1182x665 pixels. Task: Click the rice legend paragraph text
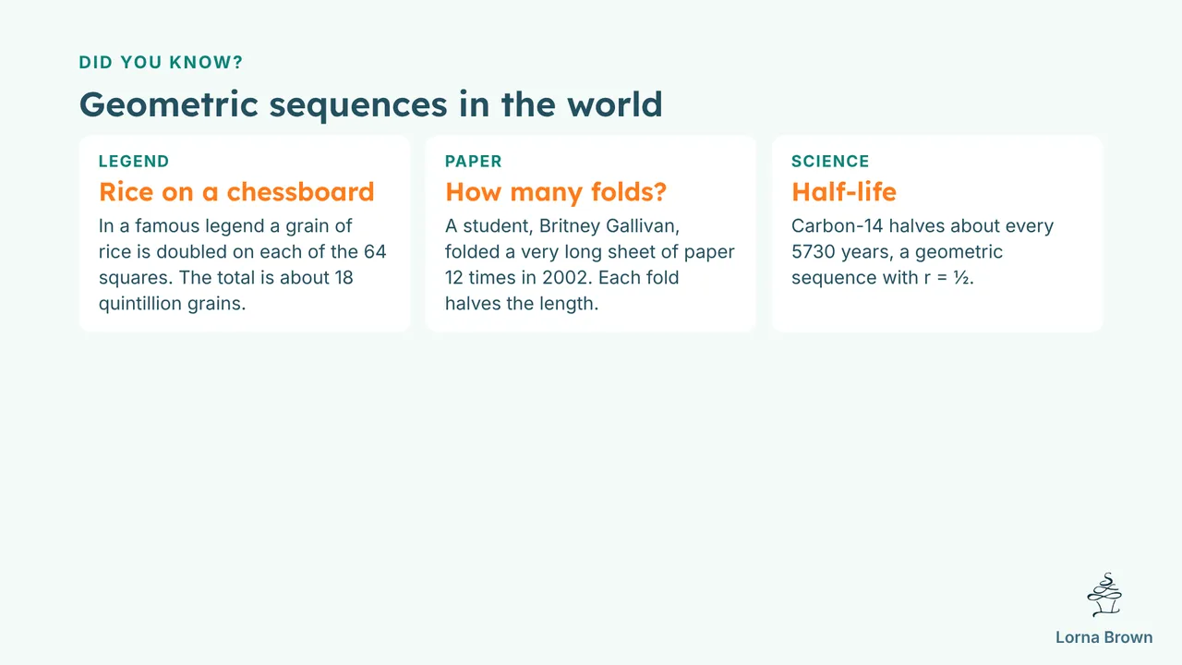click(243, 265)
